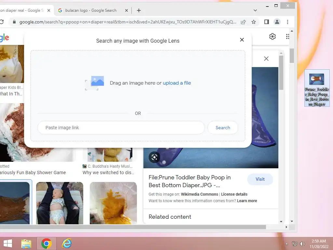Viewport: 333px width, 250px height.
Task: Close the image preview side panel
Action: coord(266,59)
